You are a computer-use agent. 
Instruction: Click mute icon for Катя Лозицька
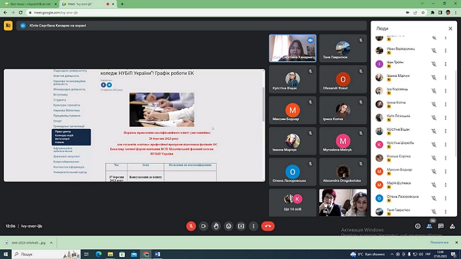pyautogui.click(x=434, y=118)
